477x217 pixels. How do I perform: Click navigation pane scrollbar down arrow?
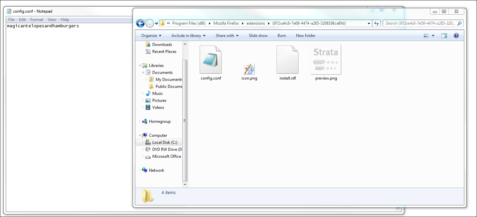pos(185,184)
